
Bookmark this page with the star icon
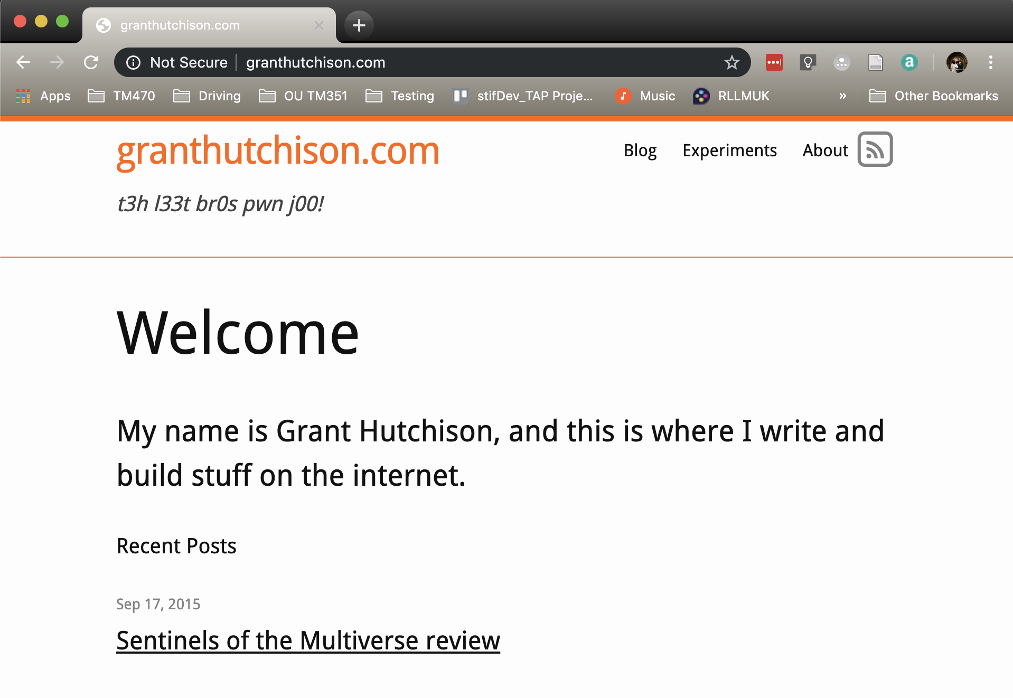pos(731,62)
